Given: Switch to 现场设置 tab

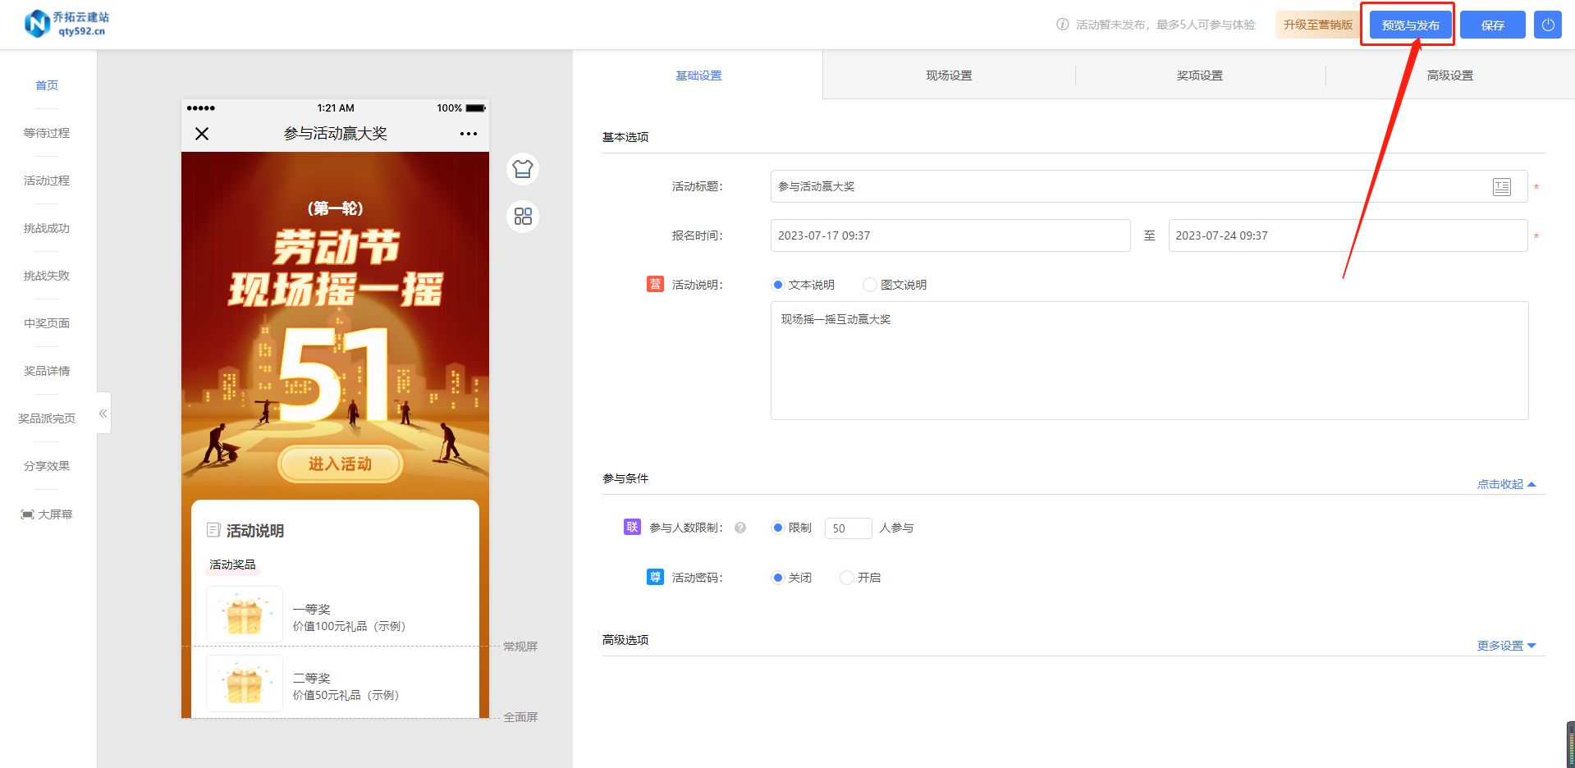Looking at the screenshot, I should 949,75.
